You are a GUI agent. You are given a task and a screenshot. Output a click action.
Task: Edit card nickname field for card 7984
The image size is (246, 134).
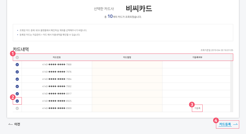[x=127, y=79]
